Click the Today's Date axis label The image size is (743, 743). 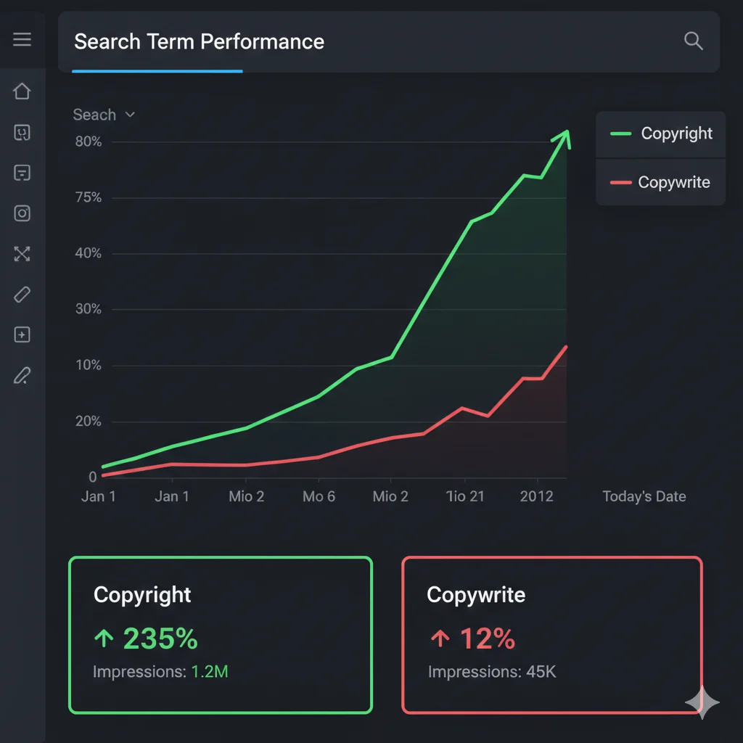coord(644,496)
